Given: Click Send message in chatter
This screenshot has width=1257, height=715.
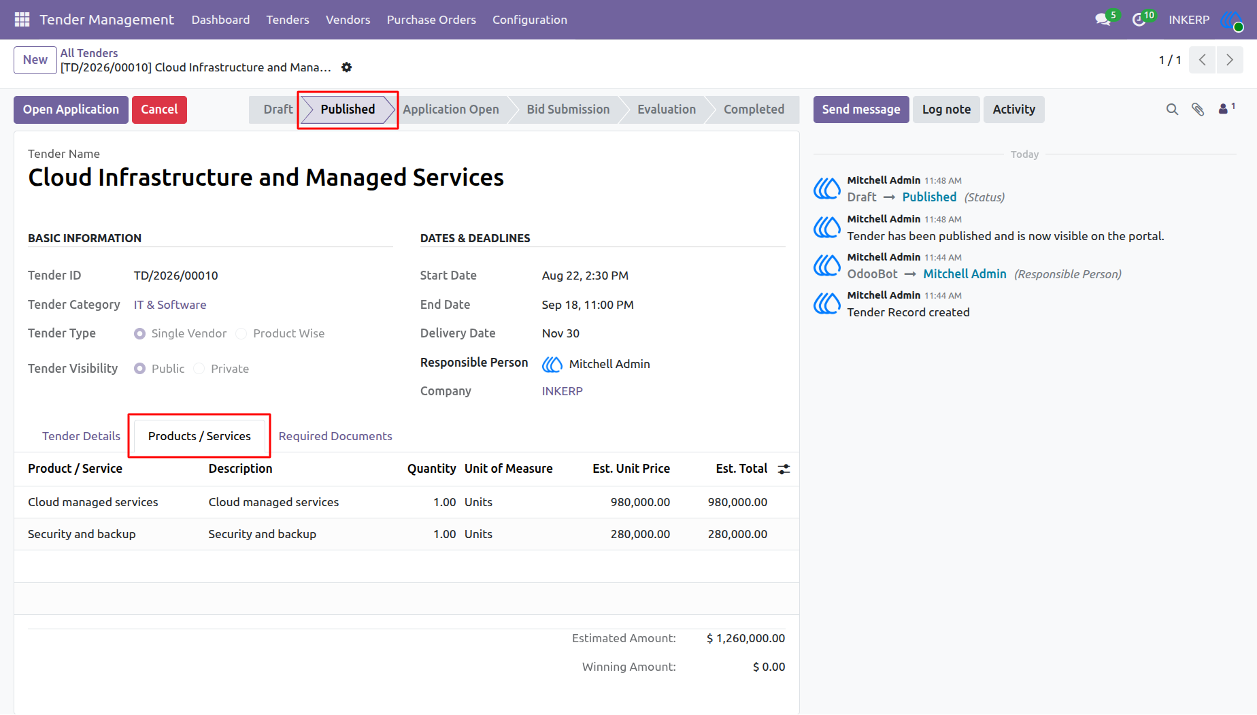Looking at the screenshot, I should (861, 110).
